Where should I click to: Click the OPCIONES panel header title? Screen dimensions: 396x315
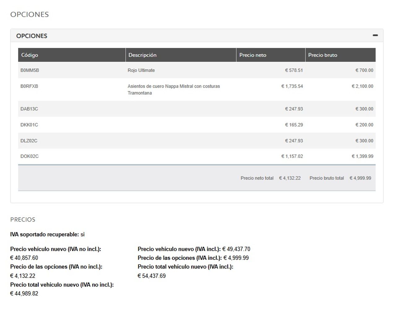[x=32, y=36]
